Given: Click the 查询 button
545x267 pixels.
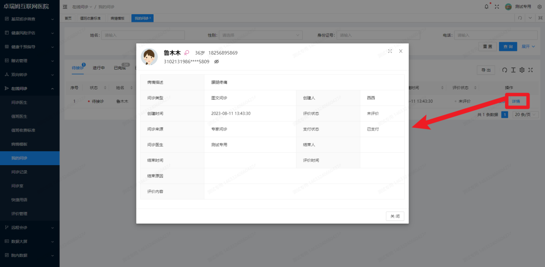Looking at the screenshot, I should click(508, 46).
